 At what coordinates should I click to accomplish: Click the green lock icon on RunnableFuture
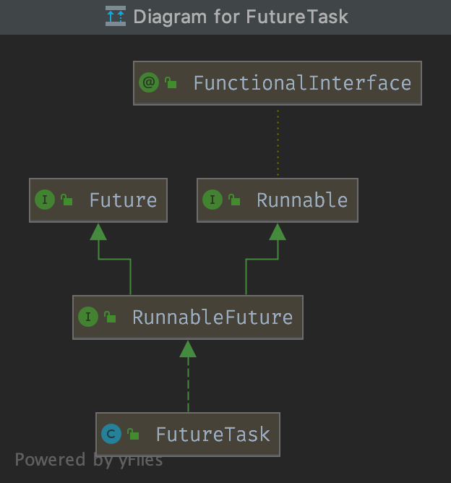(x=110, y=317)
